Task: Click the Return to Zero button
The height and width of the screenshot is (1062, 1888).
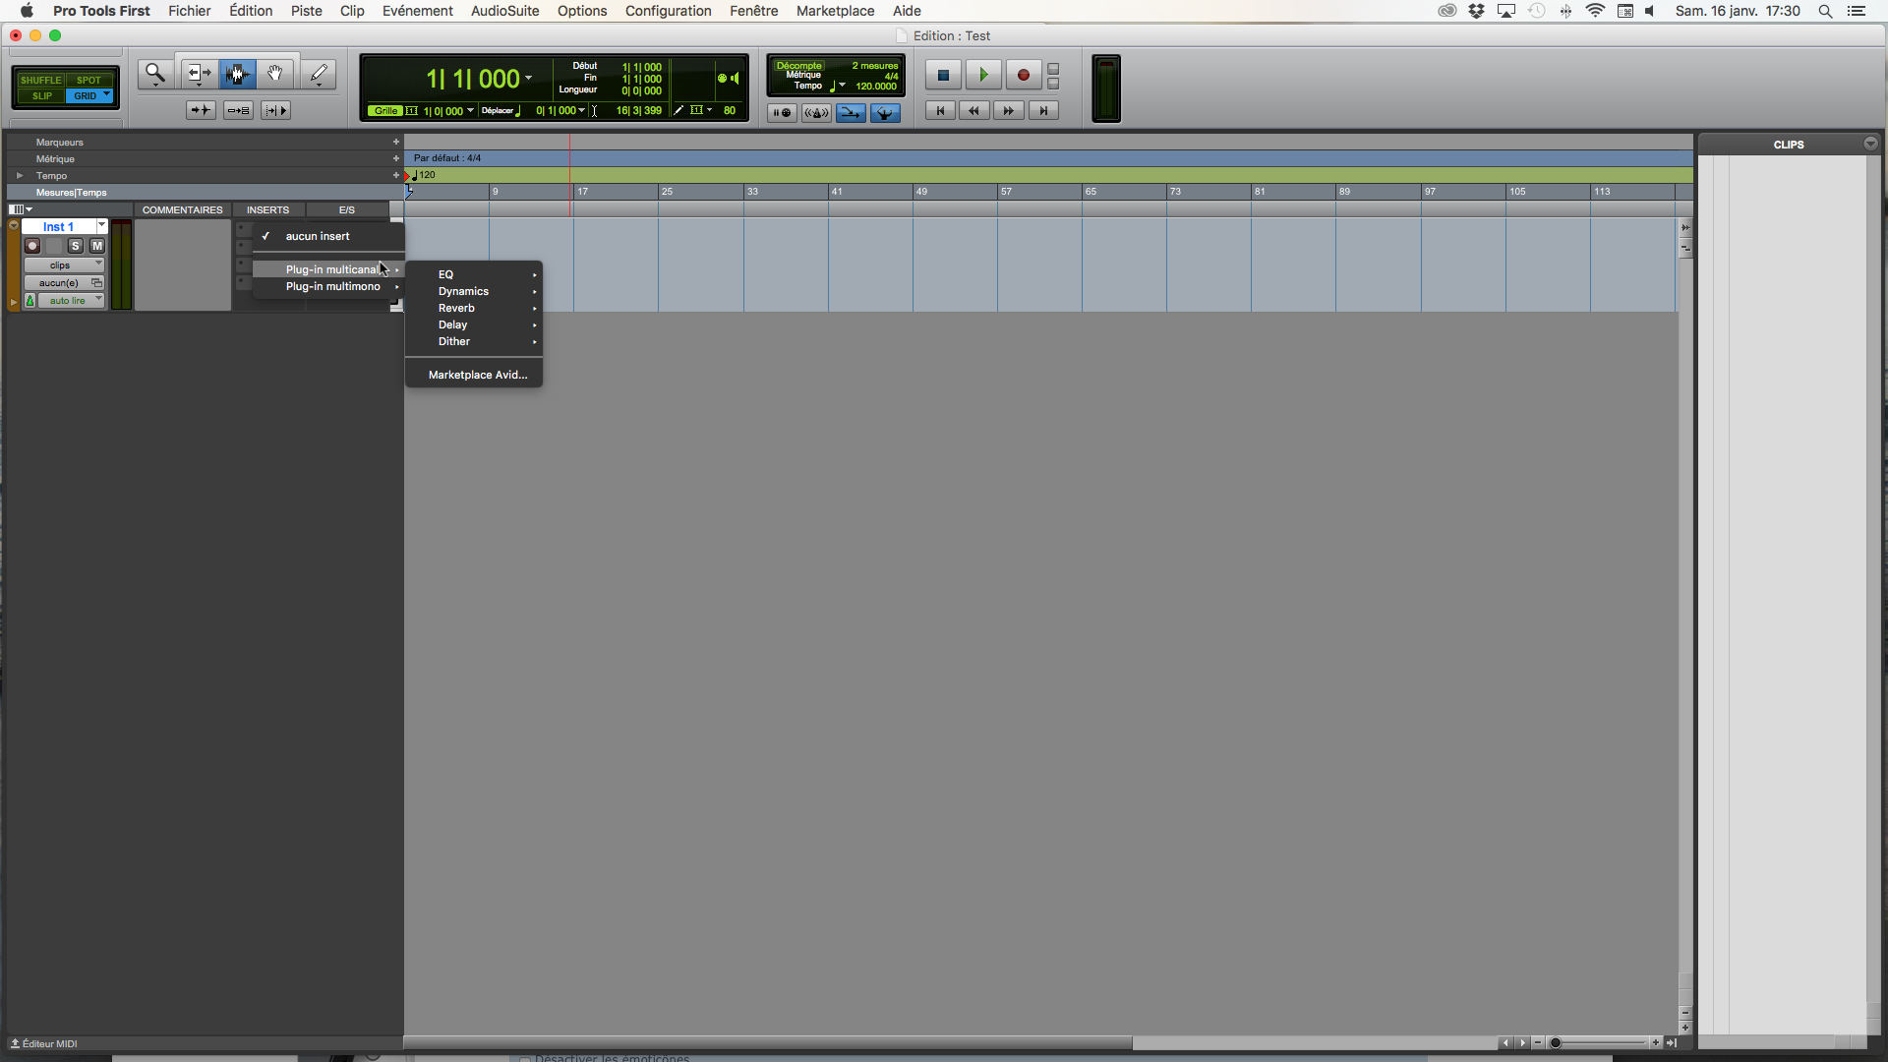Action: click(940, 111)
